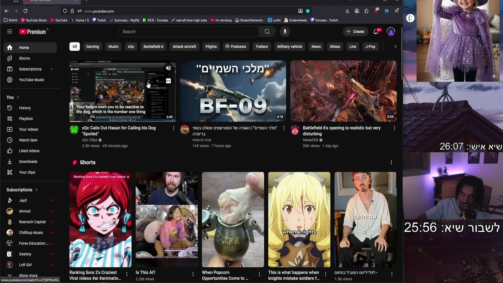Open the BF-09 video thumbnail
This screenshot has width=503, height=283.
point(233,91)
